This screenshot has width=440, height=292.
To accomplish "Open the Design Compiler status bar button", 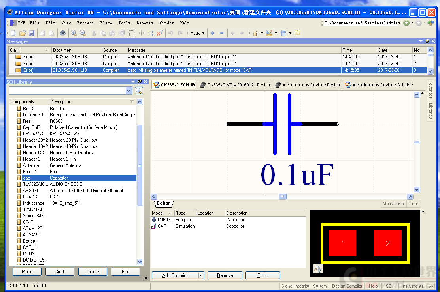I will [x=347, y=286].
